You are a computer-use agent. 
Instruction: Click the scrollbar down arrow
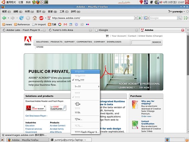tap(188, 131)
